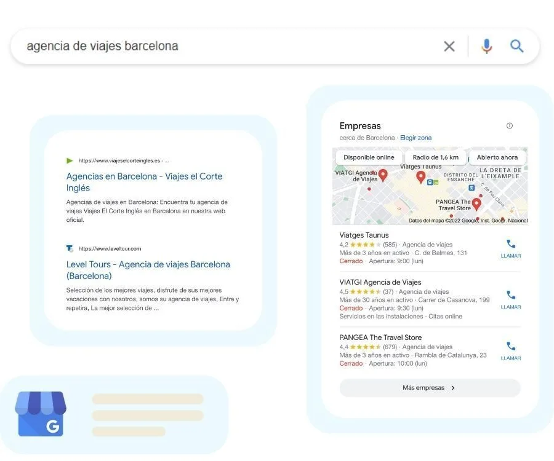Start voice search with the microphone icon
Viewport: 554px width, 461px height.
(486, 46)
